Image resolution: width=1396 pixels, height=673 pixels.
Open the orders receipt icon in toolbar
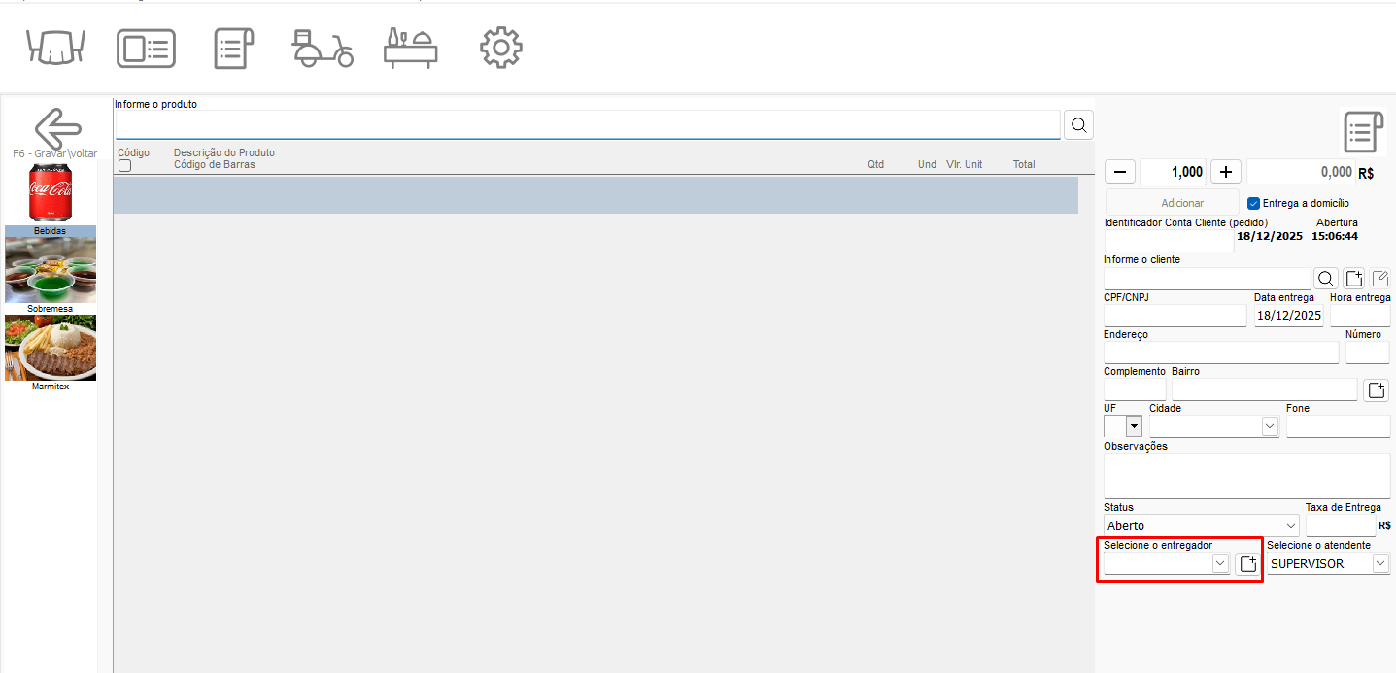[233, 48]
